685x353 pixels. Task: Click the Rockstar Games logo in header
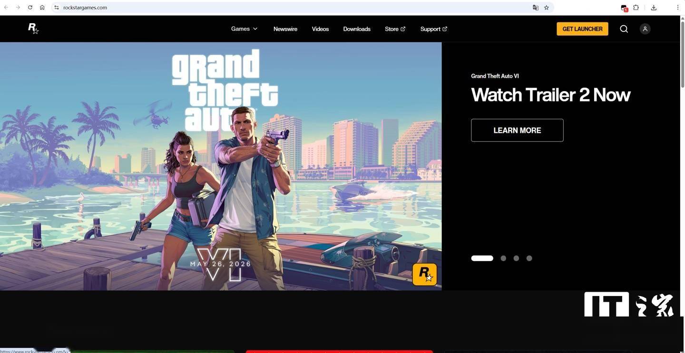click(33, 28)
